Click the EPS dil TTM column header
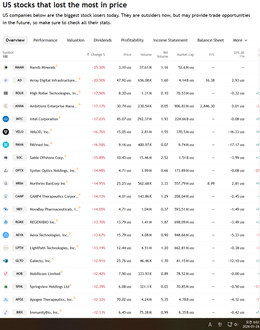Viewport: 260px width, 330px height. (x=239, y=54)
